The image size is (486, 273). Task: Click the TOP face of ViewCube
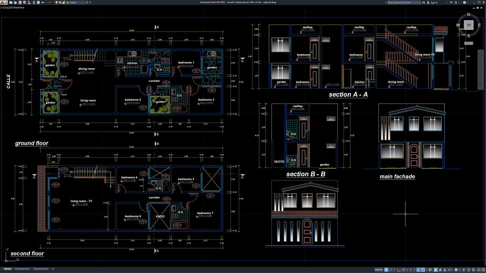(x=469, y=25)
